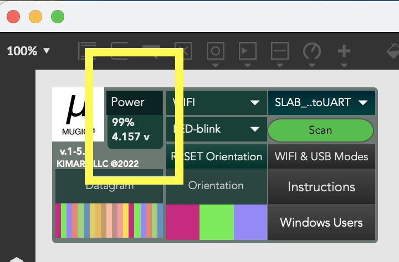The width and height of the screenshot is (399, 262).
Task: Expand the SLAB_..toUART serial port dropdown
Action: (x=321, y=102)
